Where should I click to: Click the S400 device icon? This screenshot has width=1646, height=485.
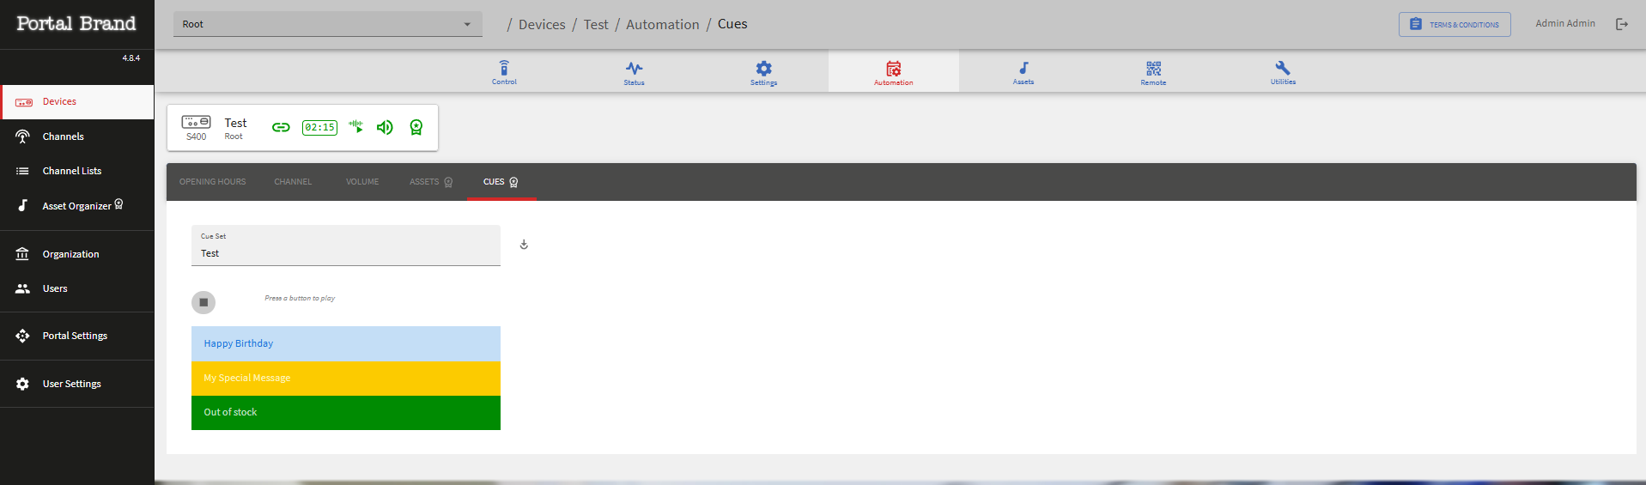click(196, 122)
